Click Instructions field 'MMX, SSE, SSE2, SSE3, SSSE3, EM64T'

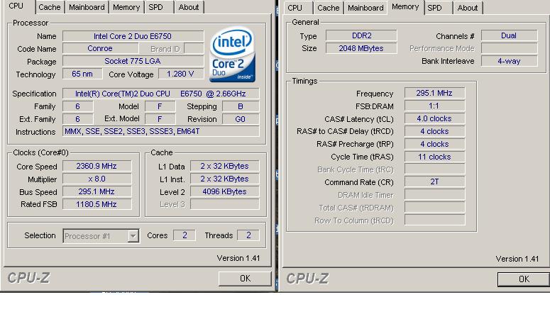(160, 131)
